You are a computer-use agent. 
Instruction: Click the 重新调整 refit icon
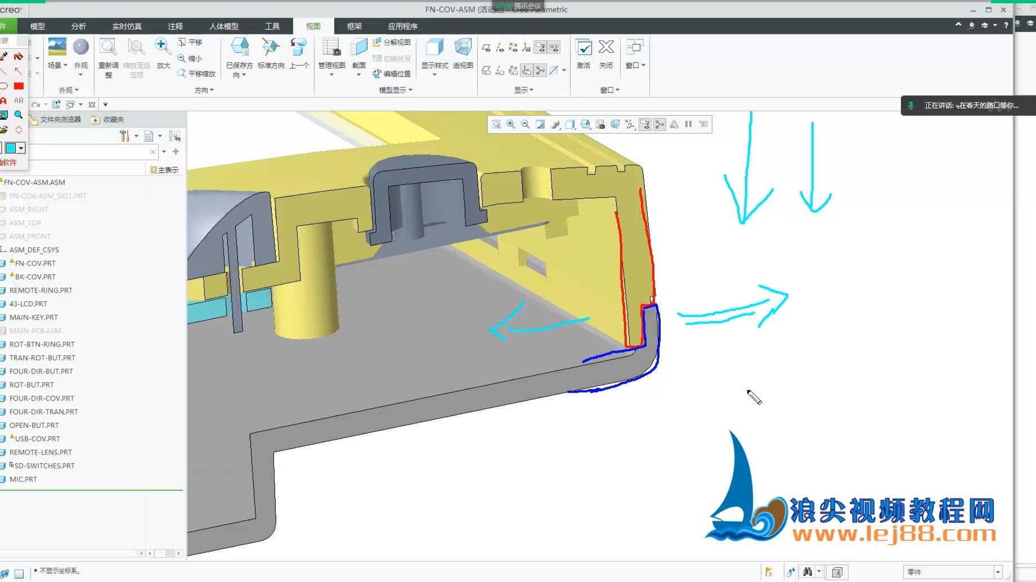pos(108,57)
